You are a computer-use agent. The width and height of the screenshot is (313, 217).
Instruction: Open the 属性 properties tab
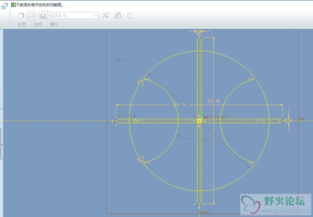pyautogui.click(x=54, y=24)
